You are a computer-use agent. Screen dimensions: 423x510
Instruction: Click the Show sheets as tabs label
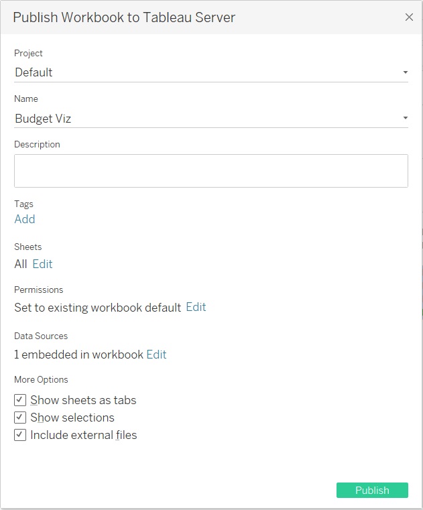click(83, 400)
